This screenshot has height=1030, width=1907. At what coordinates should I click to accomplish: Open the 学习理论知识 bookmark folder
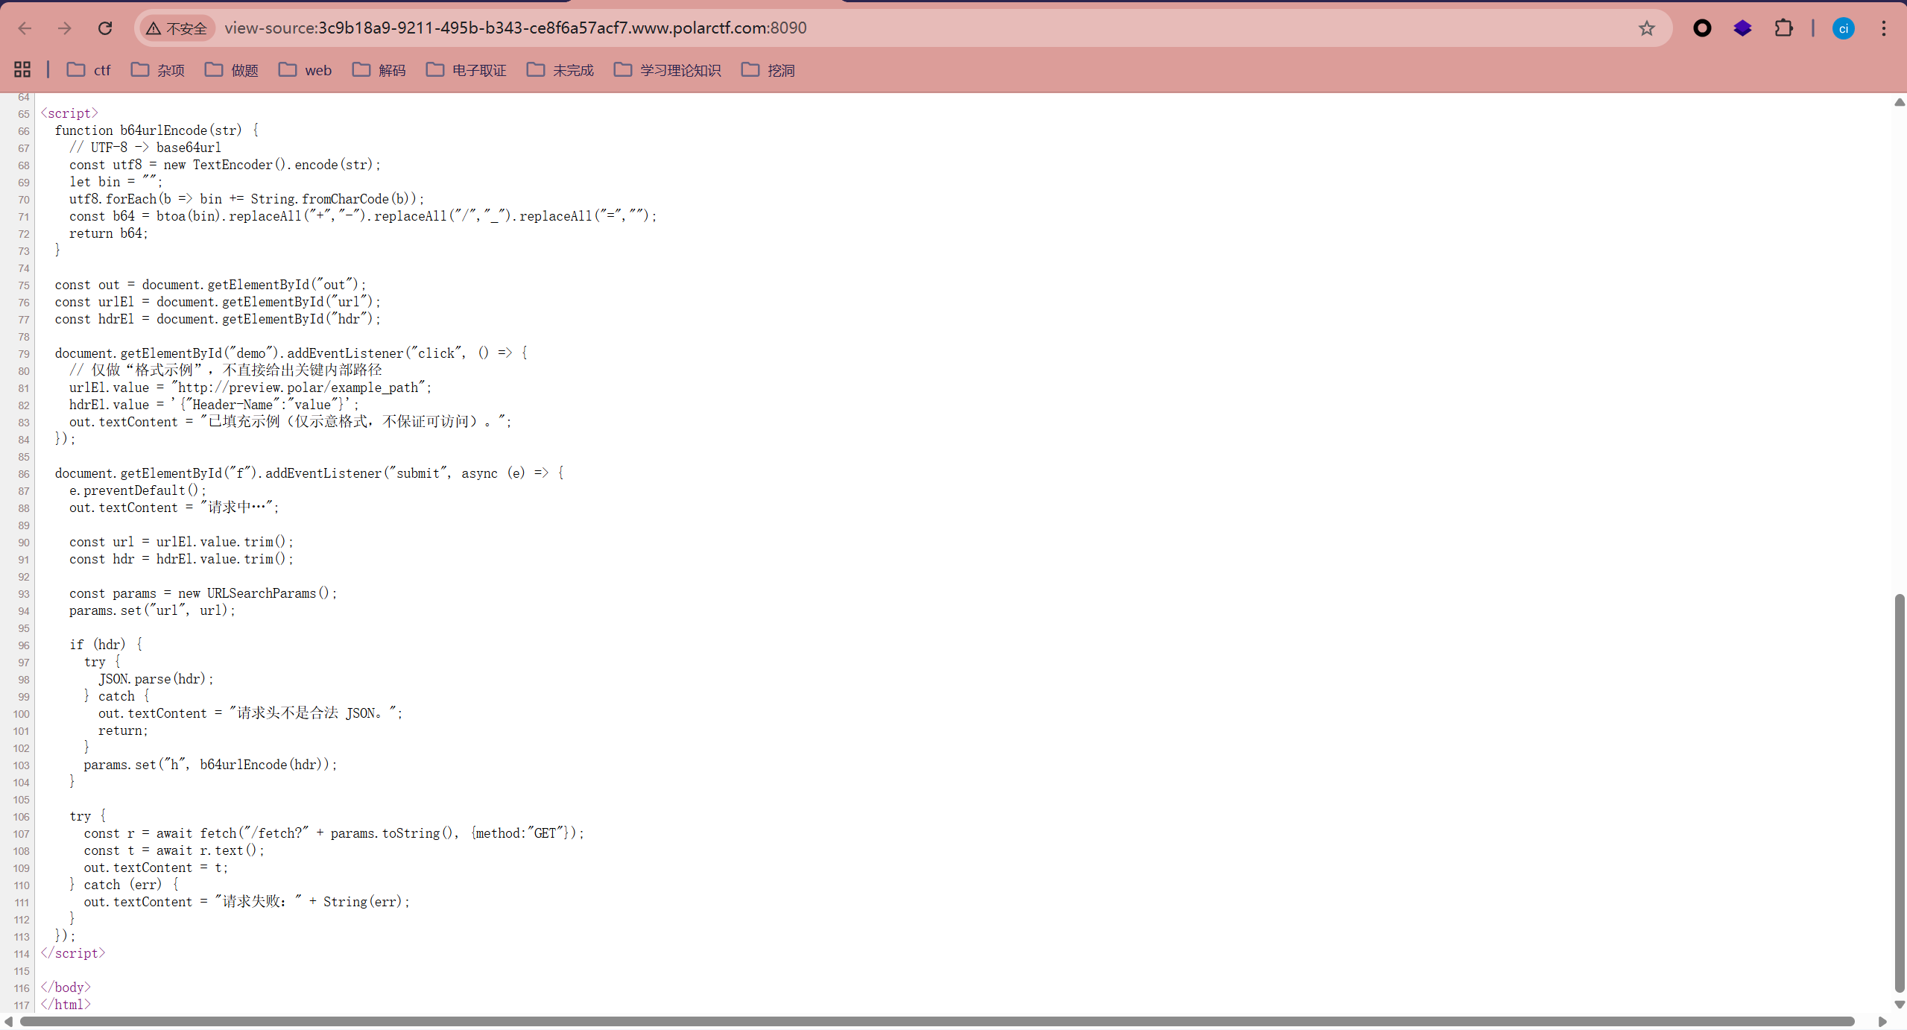click(x=668, y=70)
